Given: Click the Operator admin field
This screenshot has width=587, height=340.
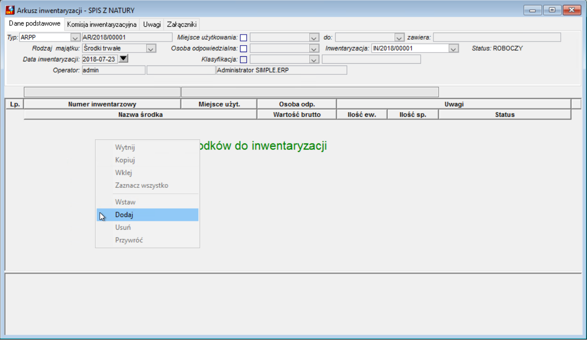Looking at the screenshot, I should (113, 70).
